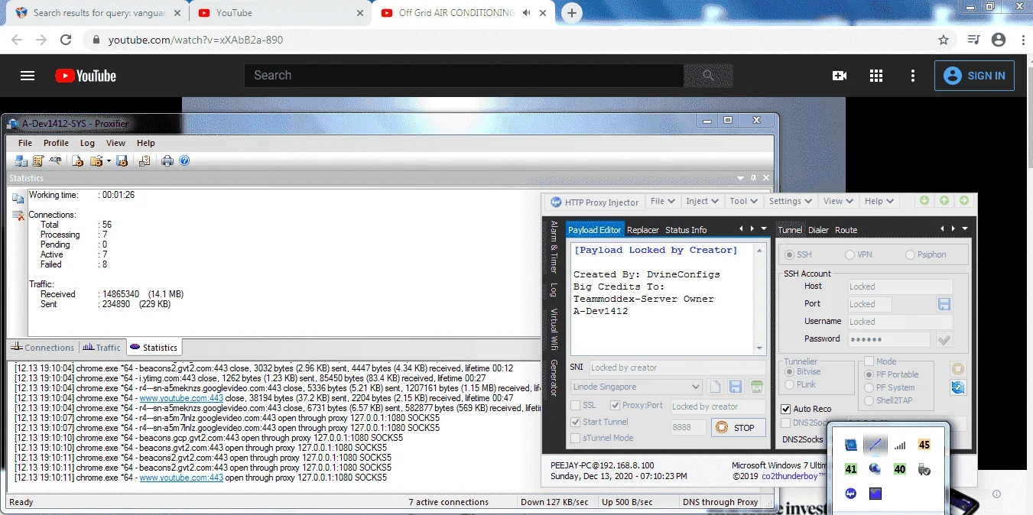Click the green down-arrow icon in HTTP Proxy Injector
Screen dimensions: 1033x515
[x=924, y=200]
